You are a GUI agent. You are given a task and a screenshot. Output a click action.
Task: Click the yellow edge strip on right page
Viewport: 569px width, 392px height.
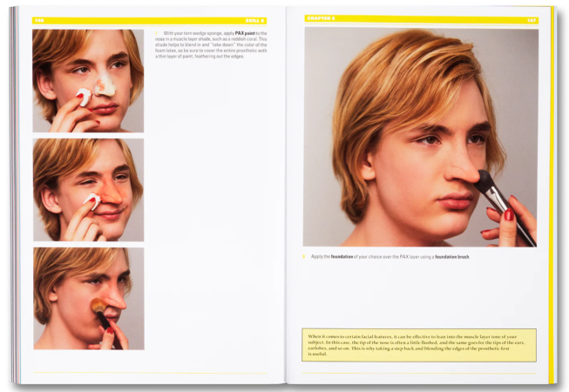point(551,192)
